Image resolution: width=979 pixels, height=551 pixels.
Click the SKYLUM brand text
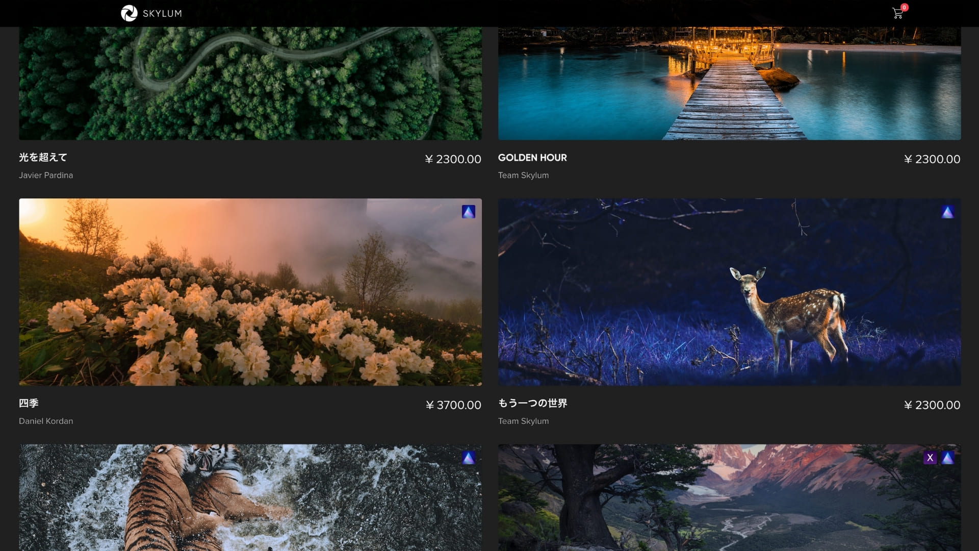162,13
